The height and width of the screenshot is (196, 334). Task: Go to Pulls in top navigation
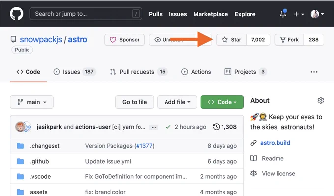pos(156,14)
